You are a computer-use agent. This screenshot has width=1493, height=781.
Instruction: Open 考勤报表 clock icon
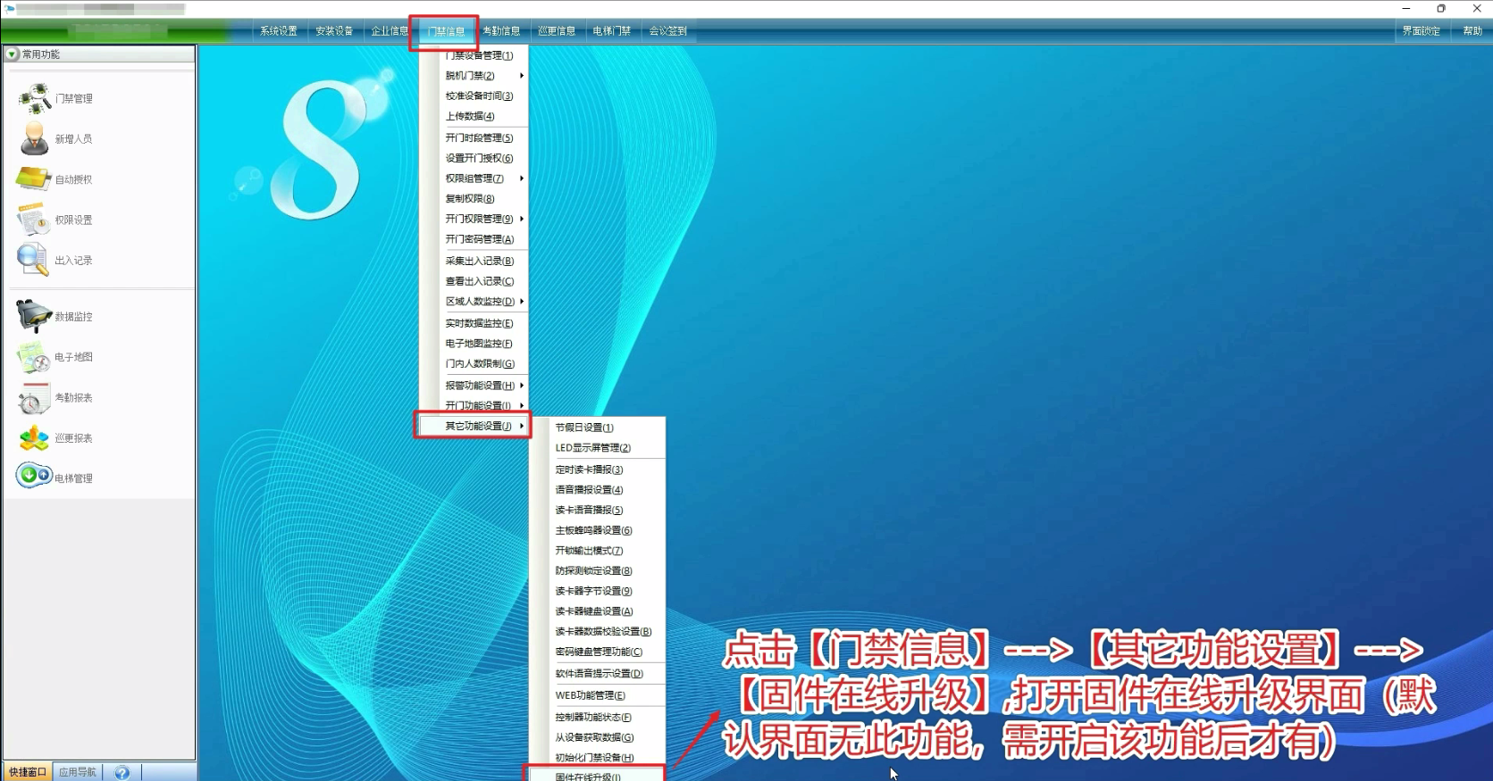click(34, 398)
